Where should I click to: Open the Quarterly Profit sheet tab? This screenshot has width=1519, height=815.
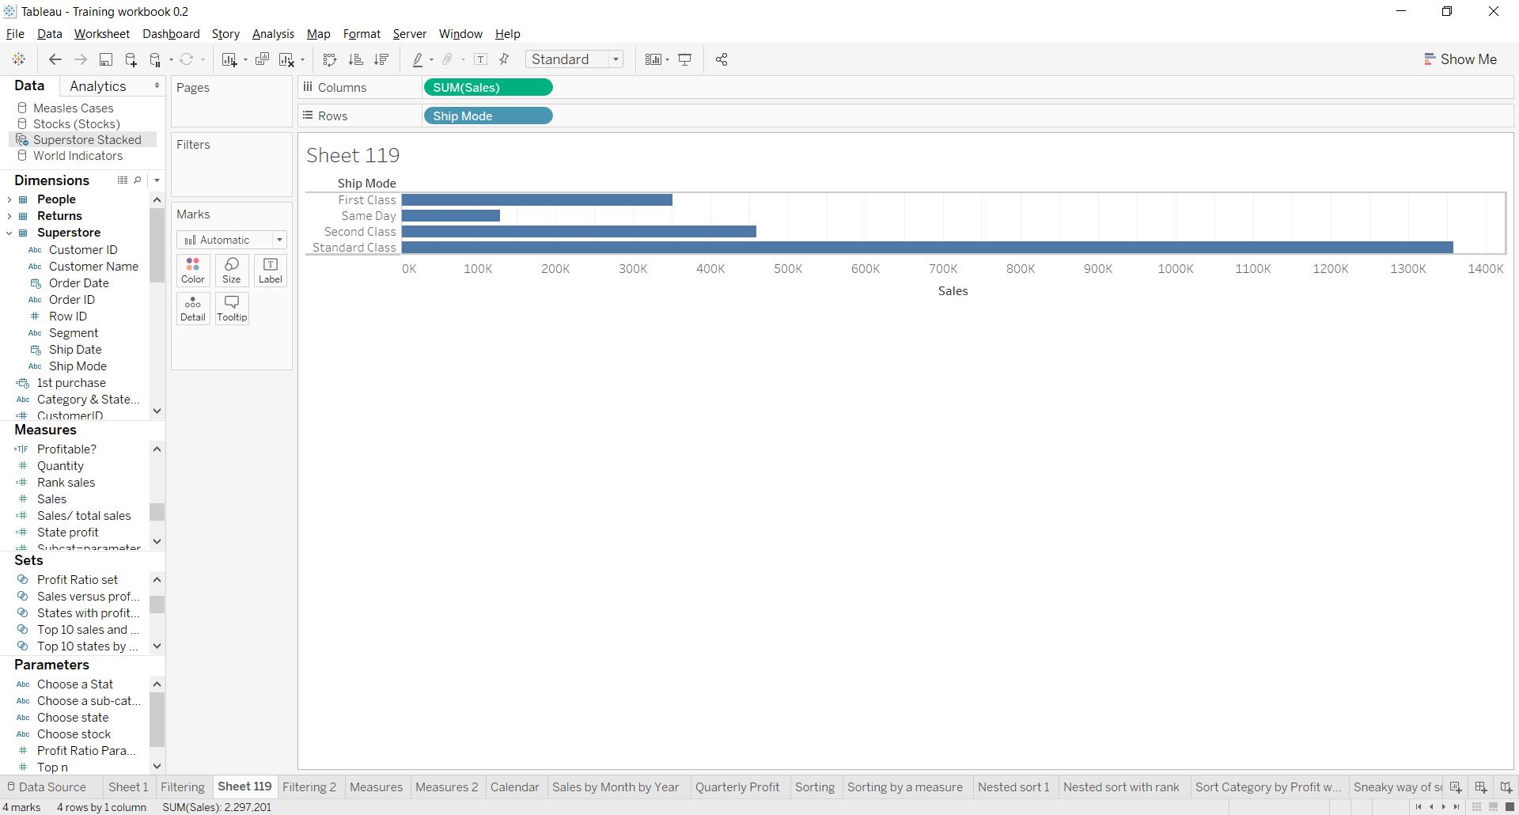[x=737, y=787]
